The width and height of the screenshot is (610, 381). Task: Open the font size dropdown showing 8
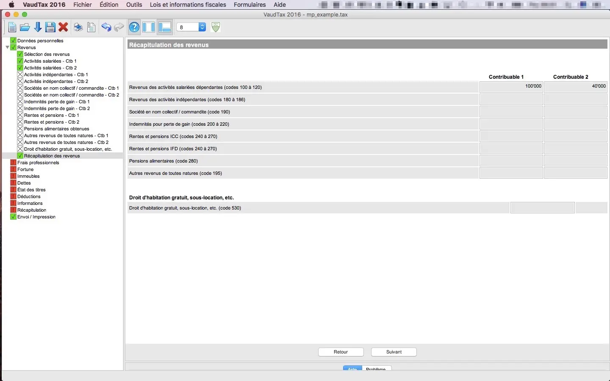point(191,27)
